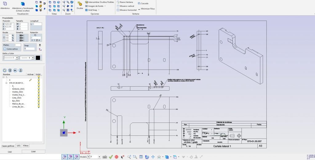Select Alámbrico y Sombreado display mode
Viewport: 315px width, 160px height.
coord(23,6)
